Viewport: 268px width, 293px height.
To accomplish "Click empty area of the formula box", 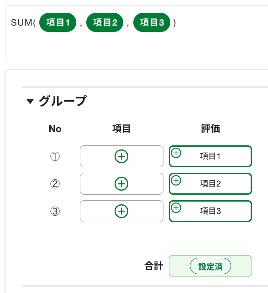I will pos(136,47).
